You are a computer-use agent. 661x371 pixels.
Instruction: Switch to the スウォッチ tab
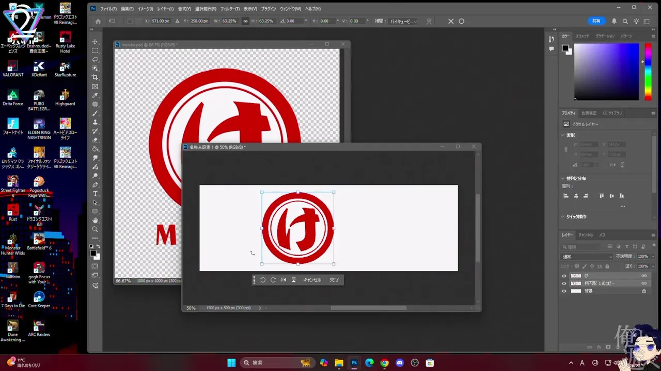(x=583, y=36)
